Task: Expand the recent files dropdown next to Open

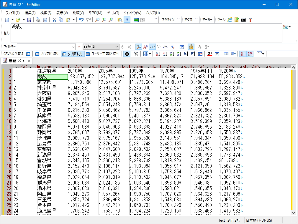Action: tap(24, 20)
